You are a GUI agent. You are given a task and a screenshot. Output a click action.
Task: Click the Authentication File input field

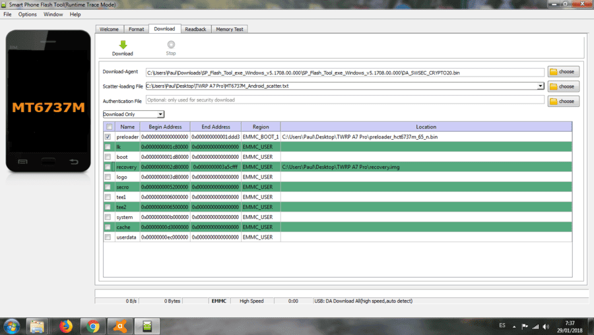tap(345, 100)
